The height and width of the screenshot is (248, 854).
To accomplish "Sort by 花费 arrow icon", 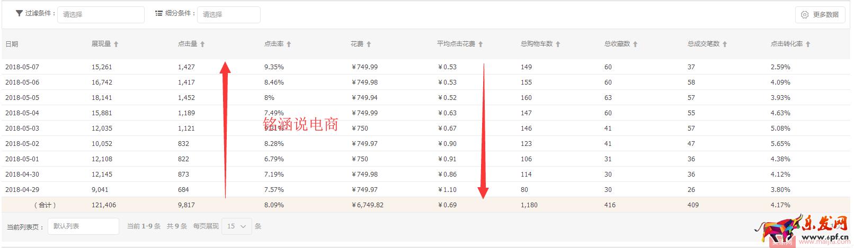I will tap(369, 44).
